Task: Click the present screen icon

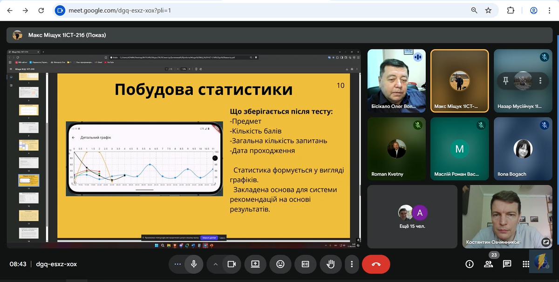Action: coord(255,264)
